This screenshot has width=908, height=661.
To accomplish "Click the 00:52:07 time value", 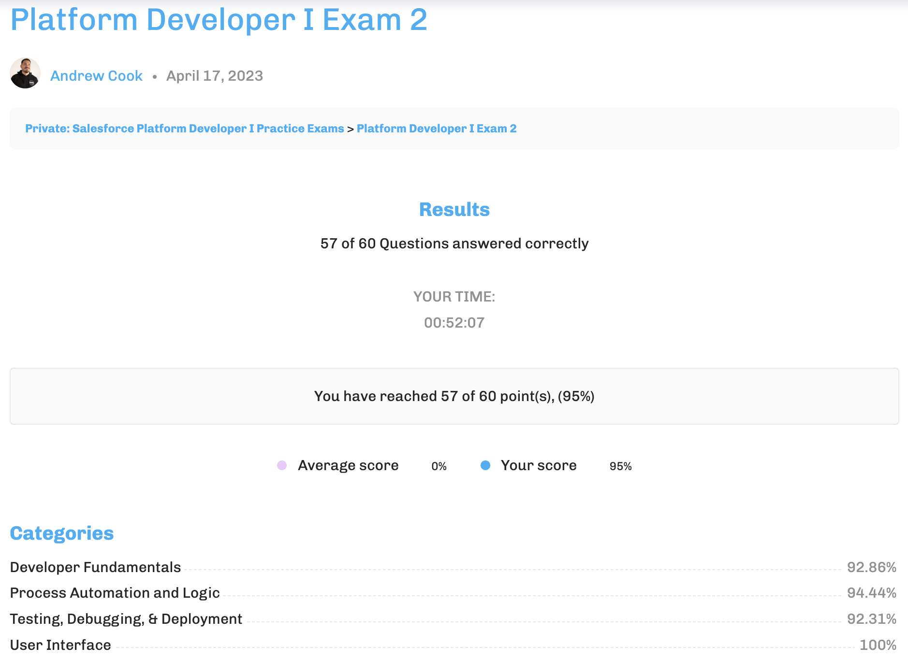I will click(454, 323).
